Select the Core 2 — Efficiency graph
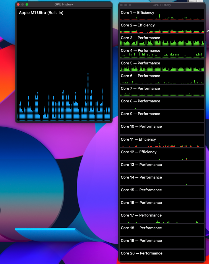This screenshot has height=264, width=209. click(x=162, y=28)
